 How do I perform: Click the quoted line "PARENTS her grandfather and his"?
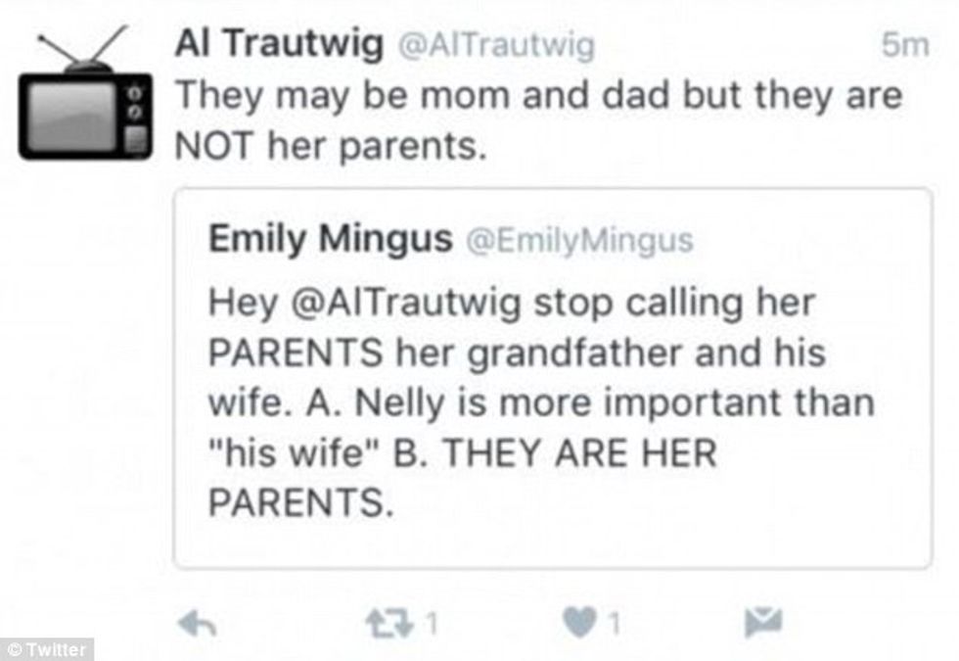tap(517, 353)
